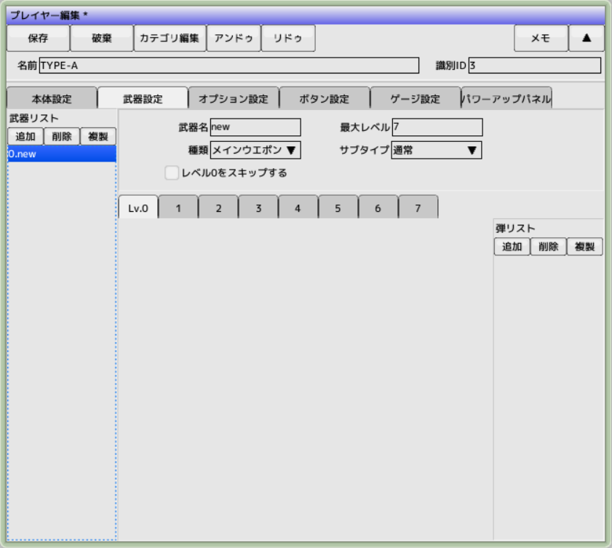Open カテゴリ編集 category editor
The width and height of the screenshot is (612, 548).
coord(170,39)
